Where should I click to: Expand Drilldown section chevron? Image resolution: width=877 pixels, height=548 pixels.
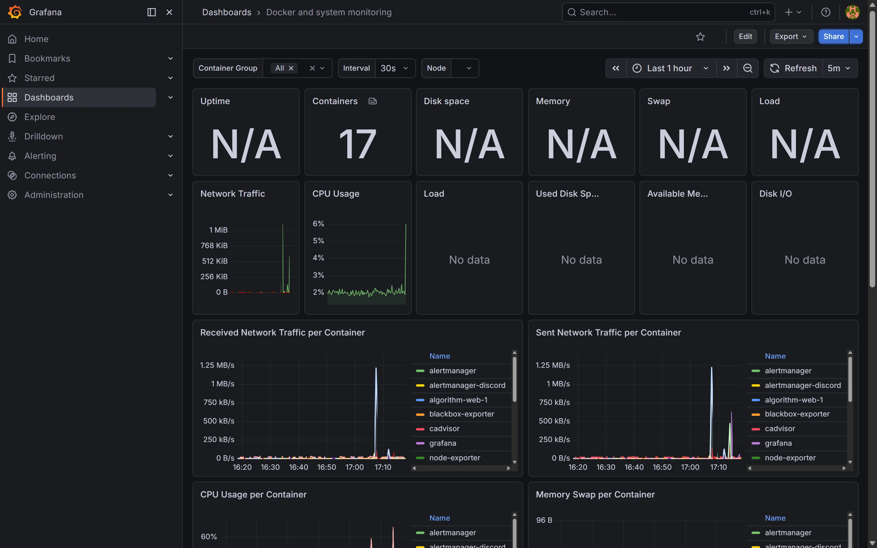pyautogui.click(x=170, y=136)
